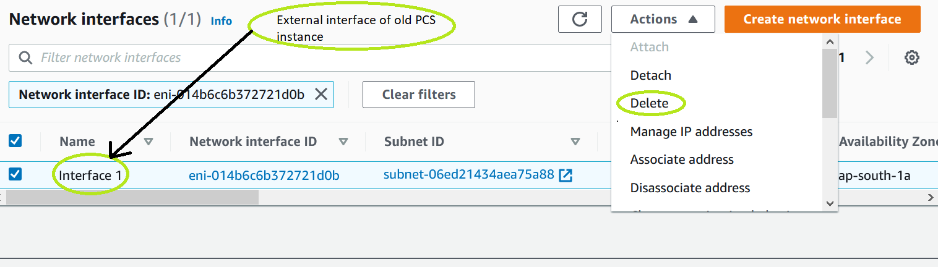
Task: Open subnet external link icon
Action: (x=566, y=176)
